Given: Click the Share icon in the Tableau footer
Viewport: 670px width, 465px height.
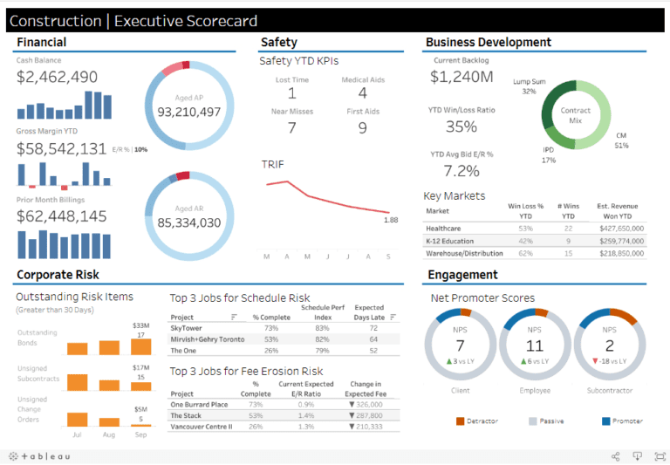Looking at the screenshot, I should point(616,456).
